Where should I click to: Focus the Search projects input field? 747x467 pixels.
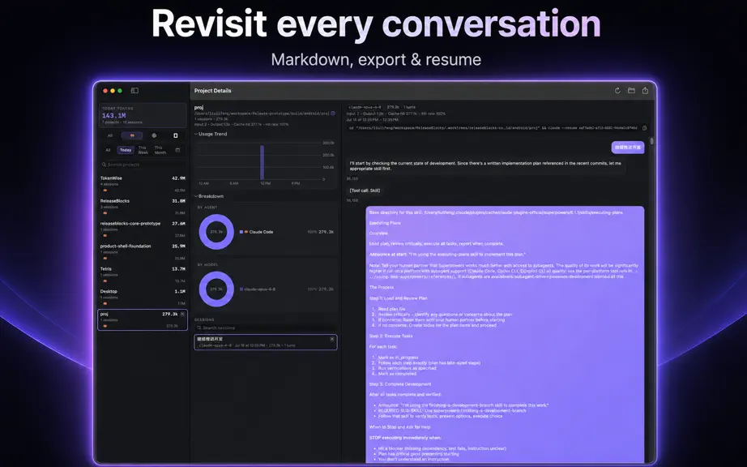143,165
